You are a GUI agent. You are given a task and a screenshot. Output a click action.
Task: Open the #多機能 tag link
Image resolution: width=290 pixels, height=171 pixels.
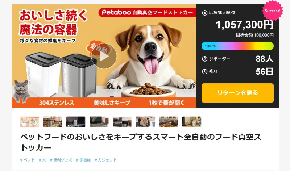83,160
